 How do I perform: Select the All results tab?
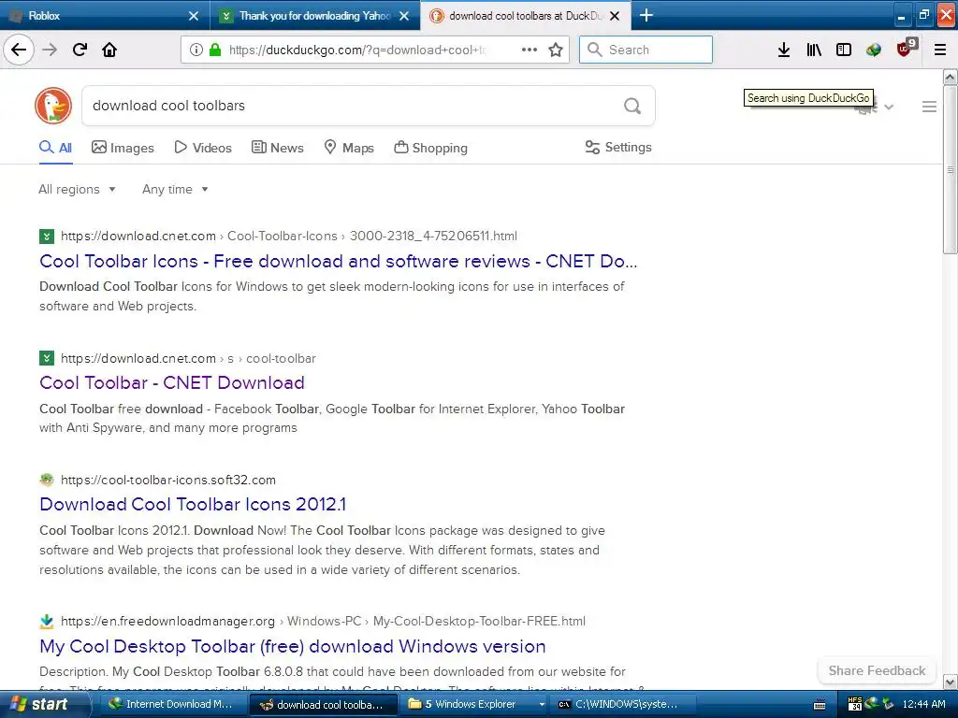(x=55, y=148)
